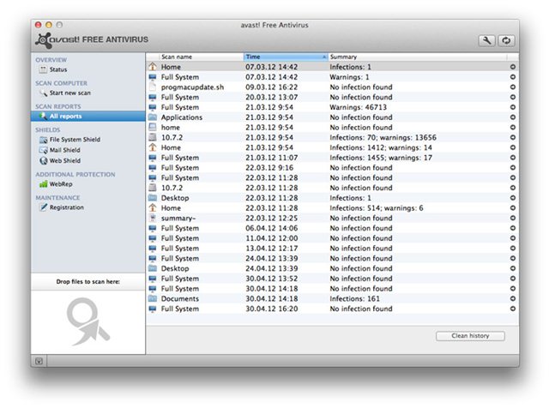Click the arrow button for first Home report
This screenshot has width=549, height=408.
click(512, 67)
